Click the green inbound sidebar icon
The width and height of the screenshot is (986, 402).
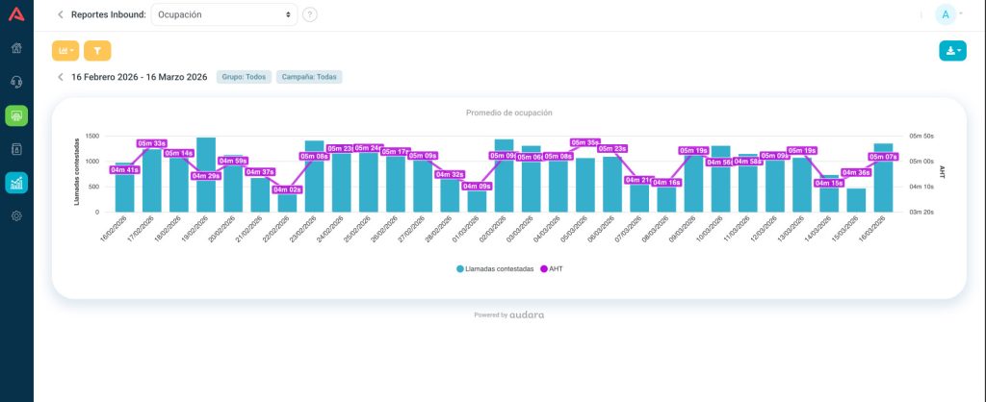(x=16, y=115)
